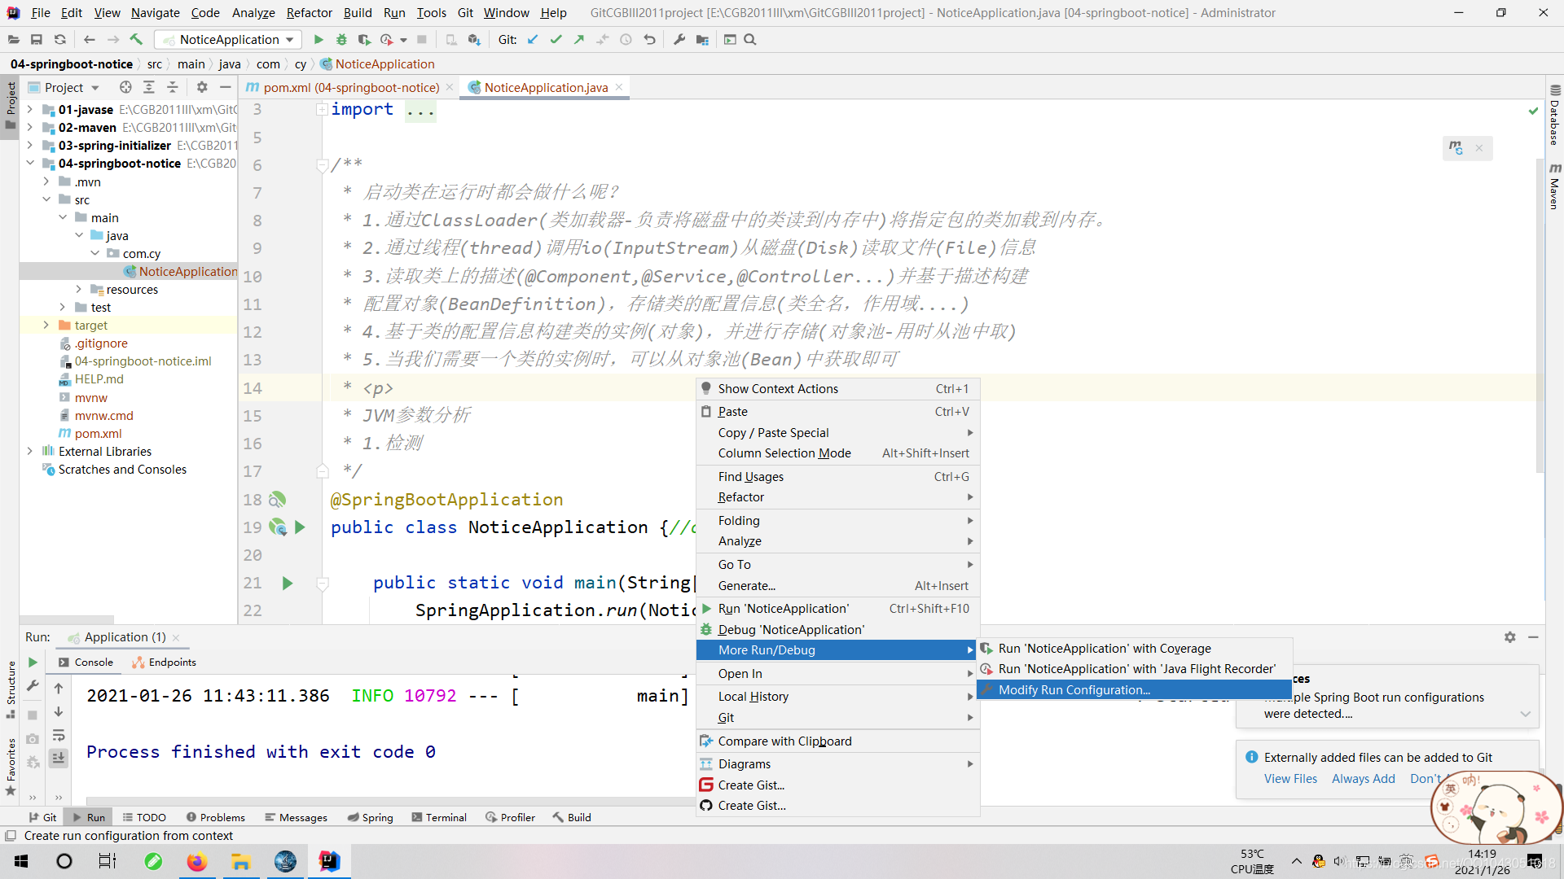This screenshot has width=1564, height=879.
Task: Click Find Usages in the context menu
Action: tap(838, 476)
